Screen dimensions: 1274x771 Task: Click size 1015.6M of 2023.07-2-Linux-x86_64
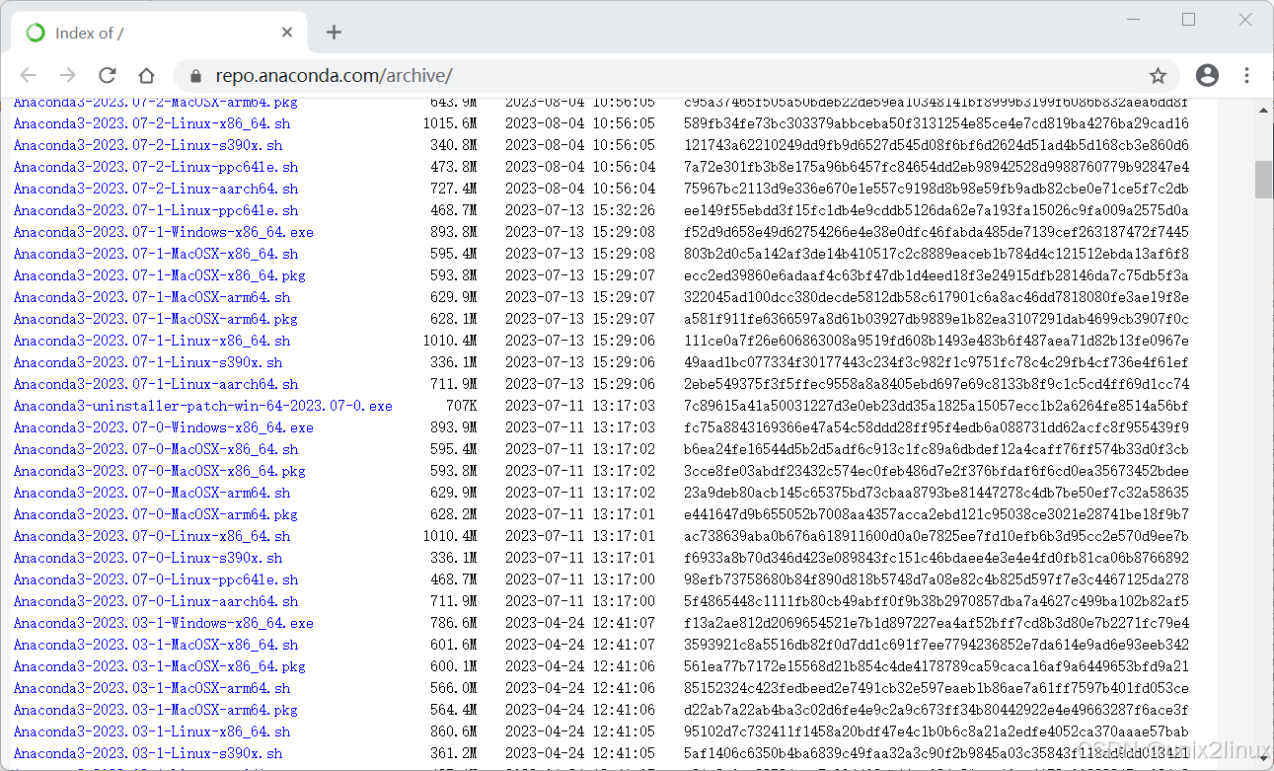(x=450, y=123)
